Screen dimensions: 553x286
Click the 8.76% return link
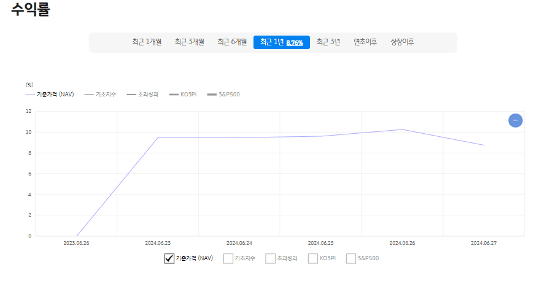295,43
